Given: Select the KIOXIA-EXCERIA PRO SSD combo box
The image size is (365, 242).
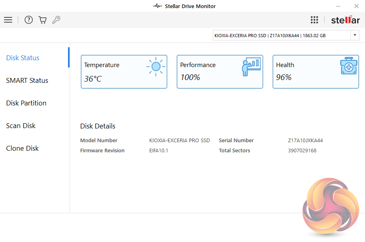Looking at the screenshot, I should click(282, 36).
